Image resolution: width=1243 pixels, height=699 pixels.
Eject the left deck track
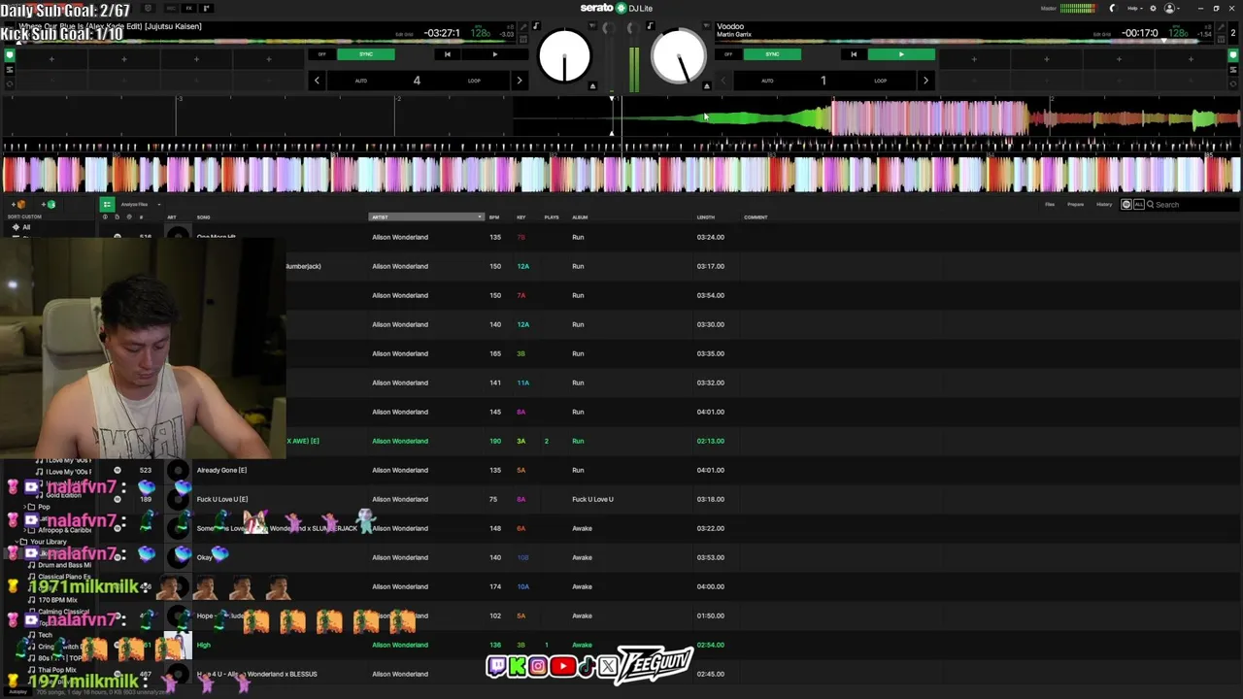[x=592, y=85]
